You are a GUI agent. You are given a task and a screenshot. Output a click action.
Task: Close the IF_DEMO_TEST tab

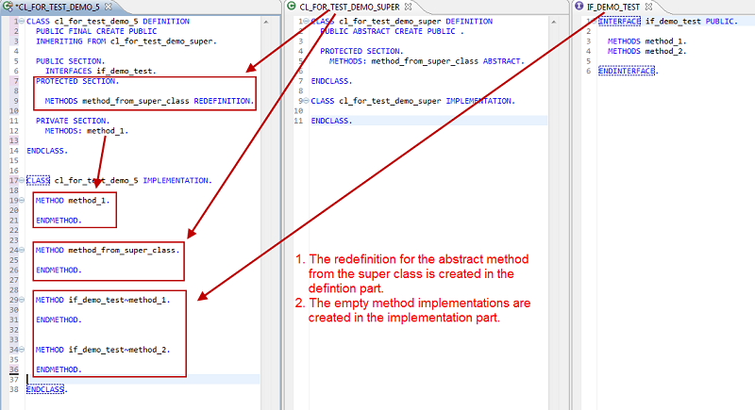(x=648, y=7)
